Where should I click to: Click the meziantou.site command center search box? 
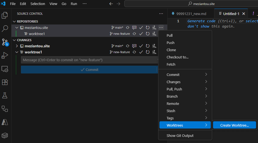pos(191,4)
